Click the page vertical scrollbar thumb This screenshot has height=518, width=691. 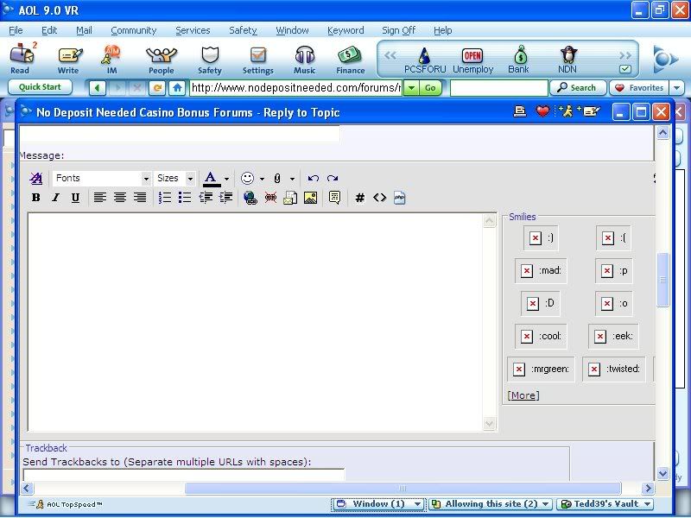[662, 279]
